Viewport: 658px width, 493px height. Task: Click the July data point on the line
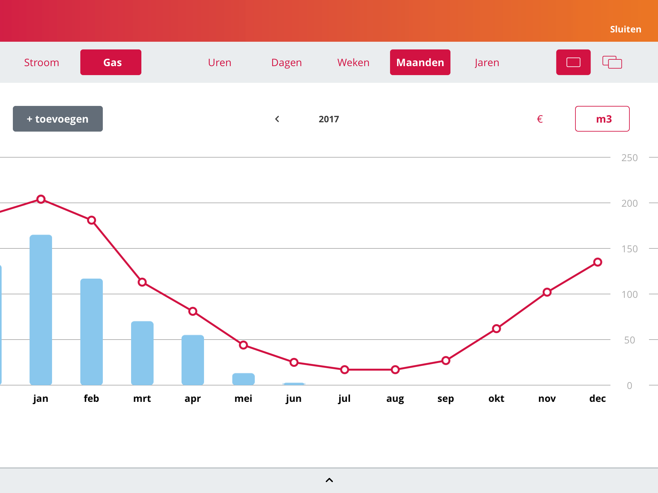pos(344,370)
